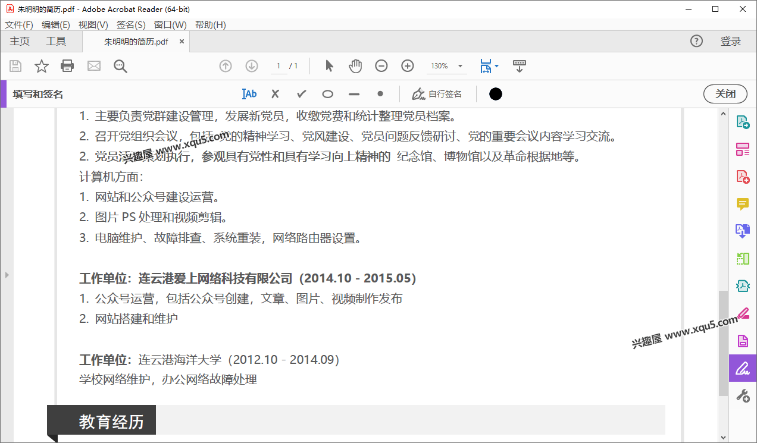This screenshot has height=443, width=757.
Task: Open the Export PDF sidebar tool
Action: pos(743,122)
